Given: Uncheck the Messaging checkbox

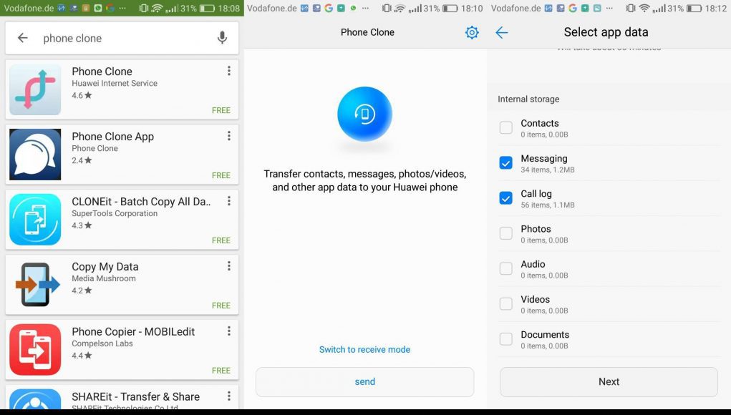Looking at the screenshot, I should click(505, 163).
